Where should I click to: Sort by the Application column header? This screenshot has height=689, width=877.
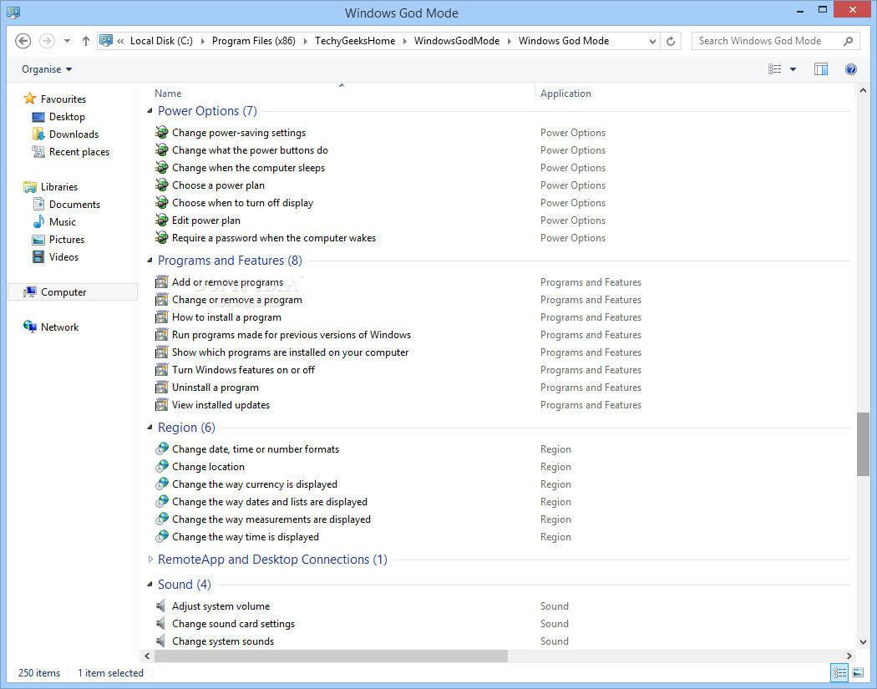(565, 94)
